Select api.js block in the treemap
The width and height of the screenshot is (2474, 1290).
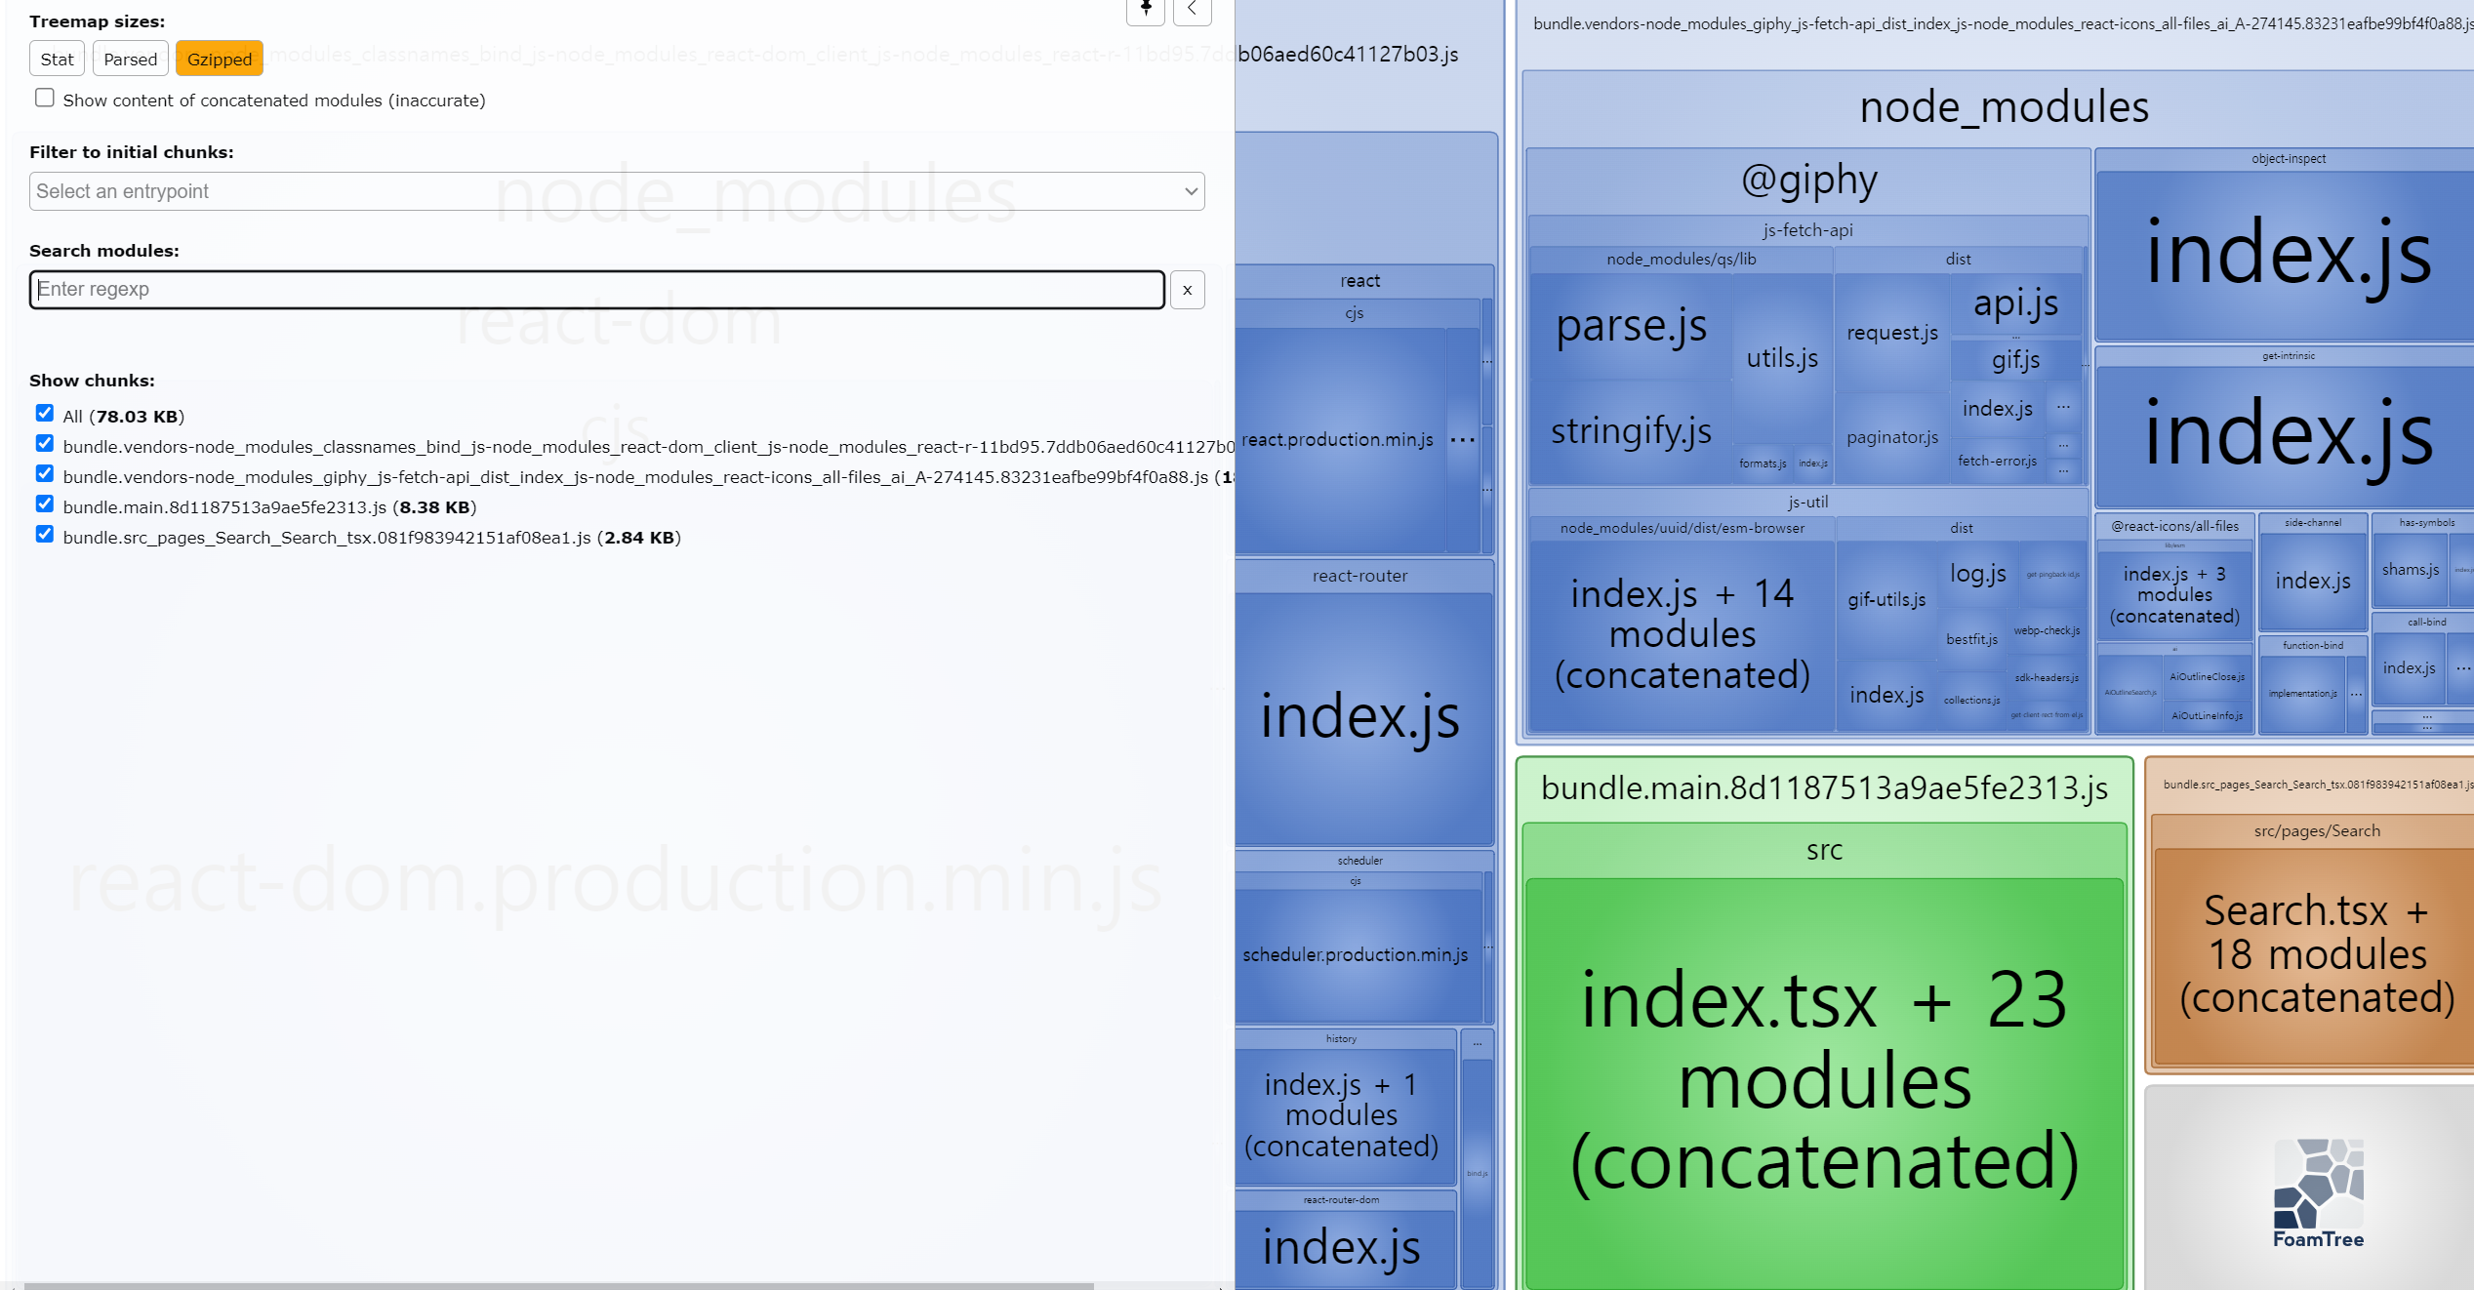(2015, 303)
